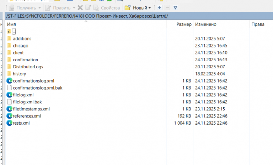Click the rename pencil icon in toolbar
This screenshot has height=165, width=273.
pyautogui.click(x=88, y=8)
